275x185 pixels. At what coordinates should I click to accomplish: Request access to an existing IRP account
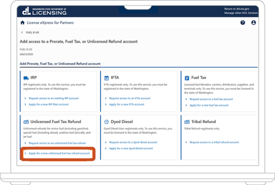[x=54, y=98]
